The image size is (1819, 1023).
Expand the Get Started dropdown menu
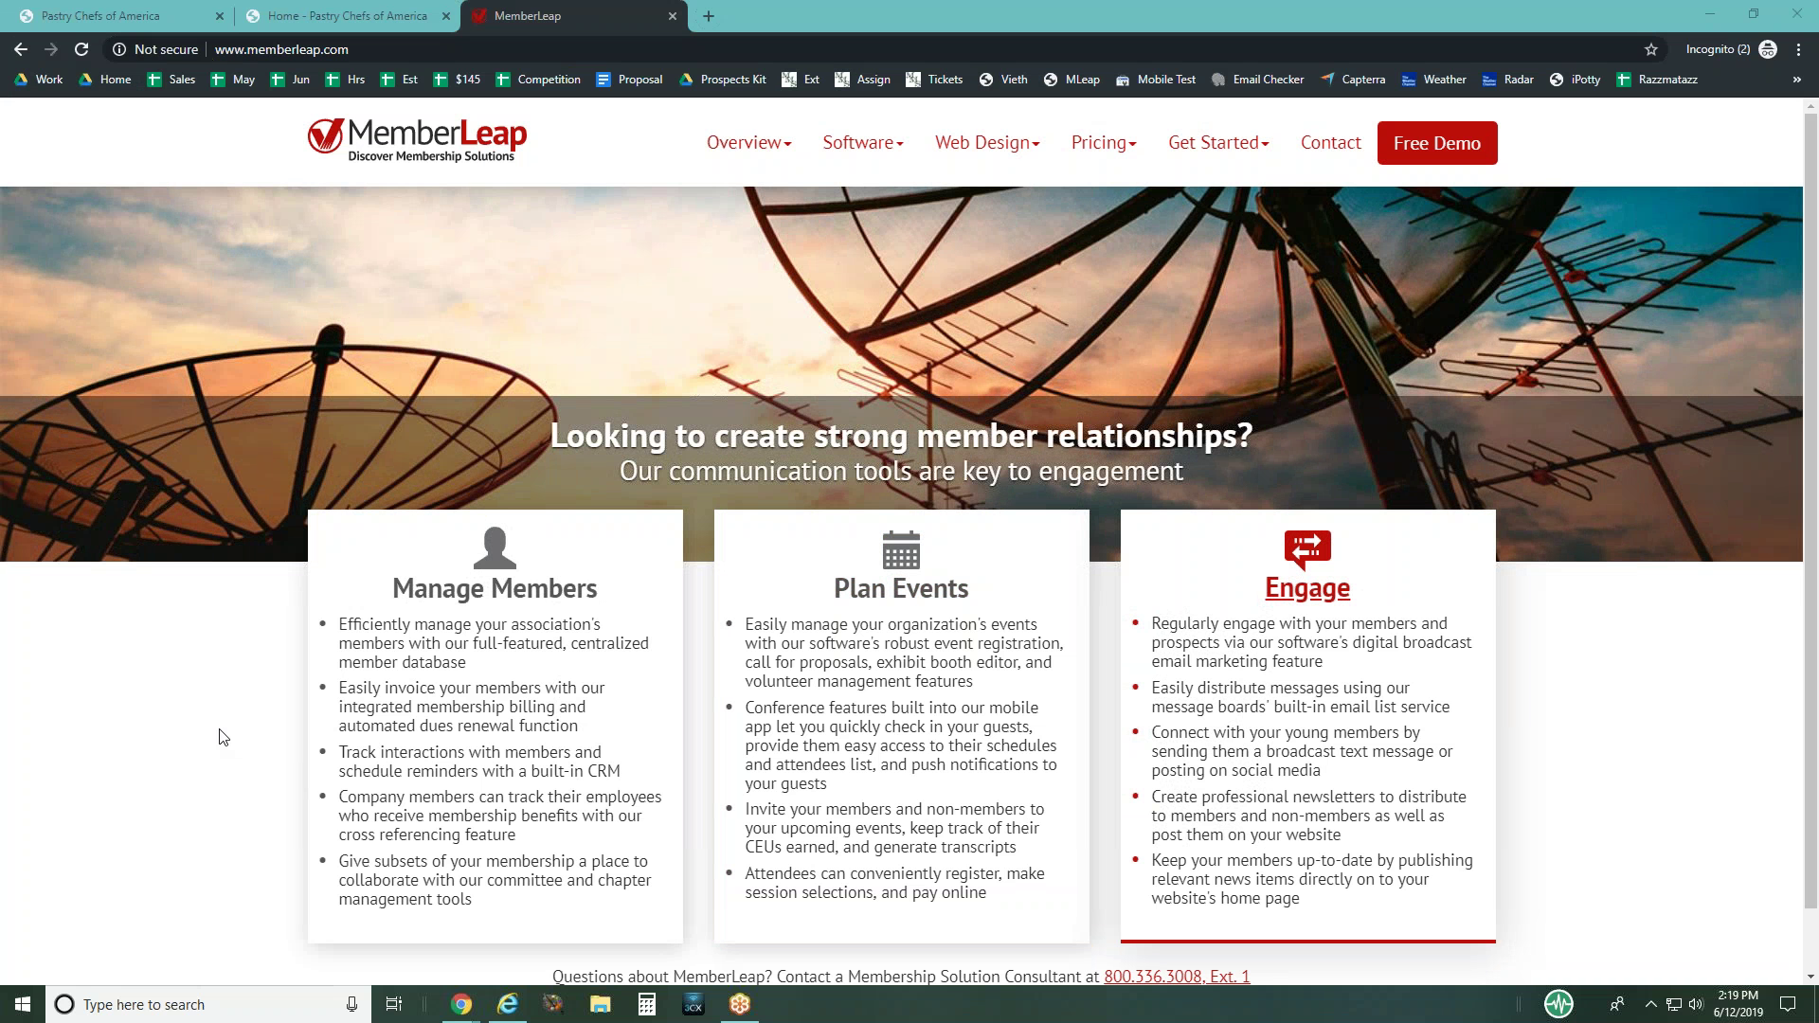coord(1218,143)
